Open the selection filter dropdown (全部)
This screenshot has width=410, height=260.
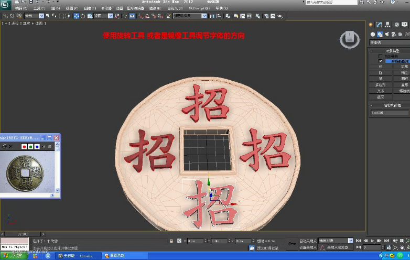[34, 16]
